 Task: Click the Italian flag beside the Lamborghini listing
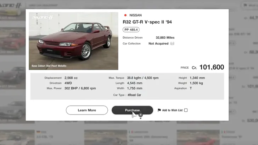point(131,132)
